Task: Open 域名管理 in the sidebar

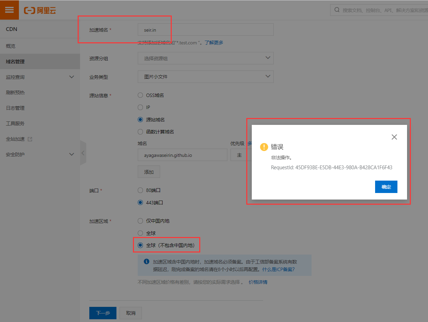Action: pyautogui.click(x=15, y=62)
